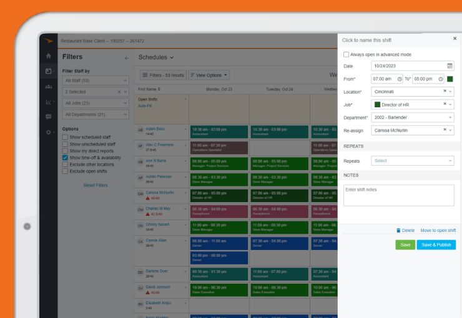
Task: Open Alex C Finamore Monday 11:00 am shift
Action: (219, 148)
